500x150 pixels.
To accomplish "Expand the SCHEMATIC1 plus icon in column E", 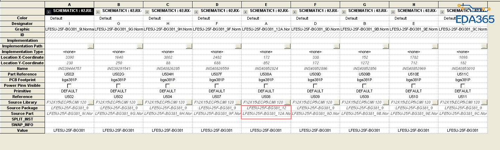I will coord(245,11).
